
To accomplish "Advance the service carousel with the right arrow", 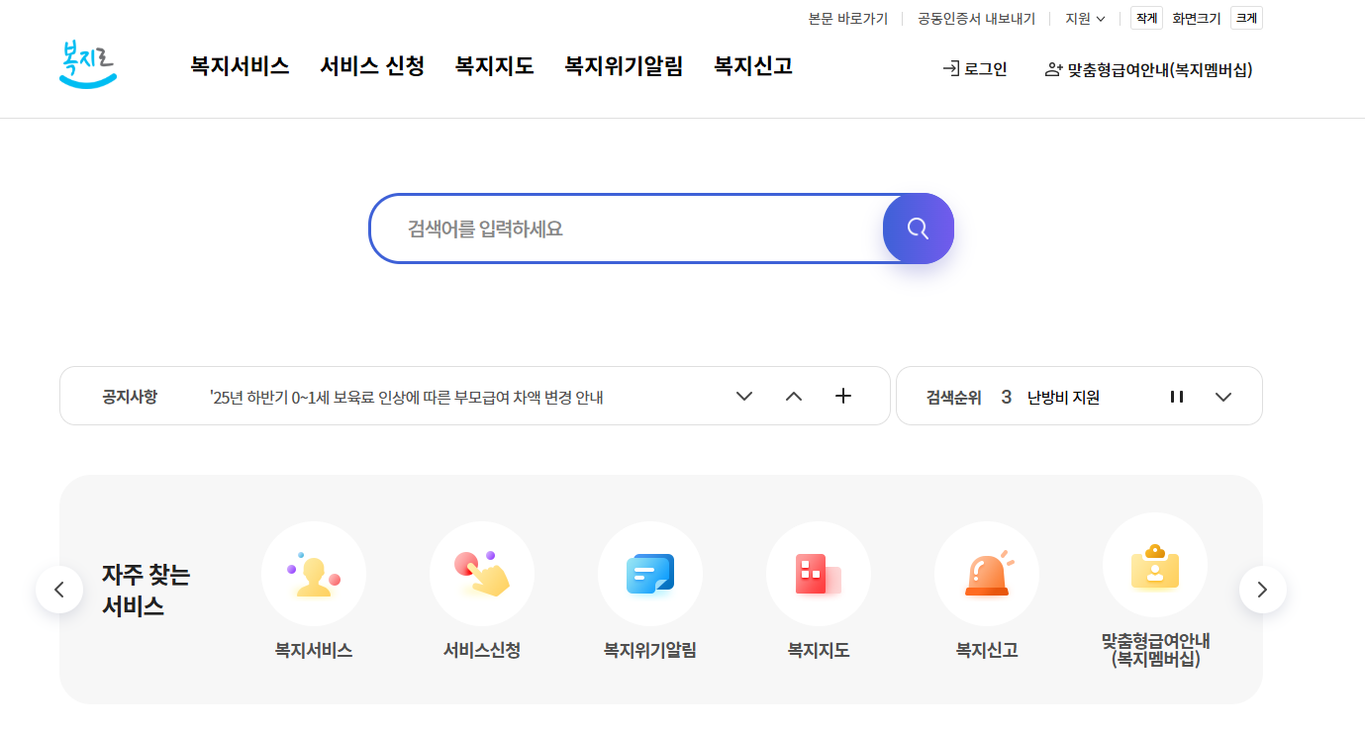I will (1262, 589).
